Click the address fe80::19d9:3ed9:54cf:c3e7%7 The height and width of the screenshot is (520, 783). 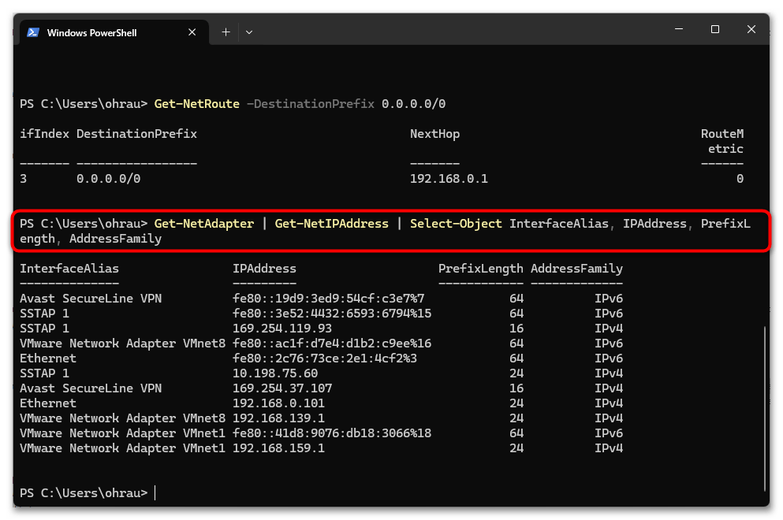(329, 299)
